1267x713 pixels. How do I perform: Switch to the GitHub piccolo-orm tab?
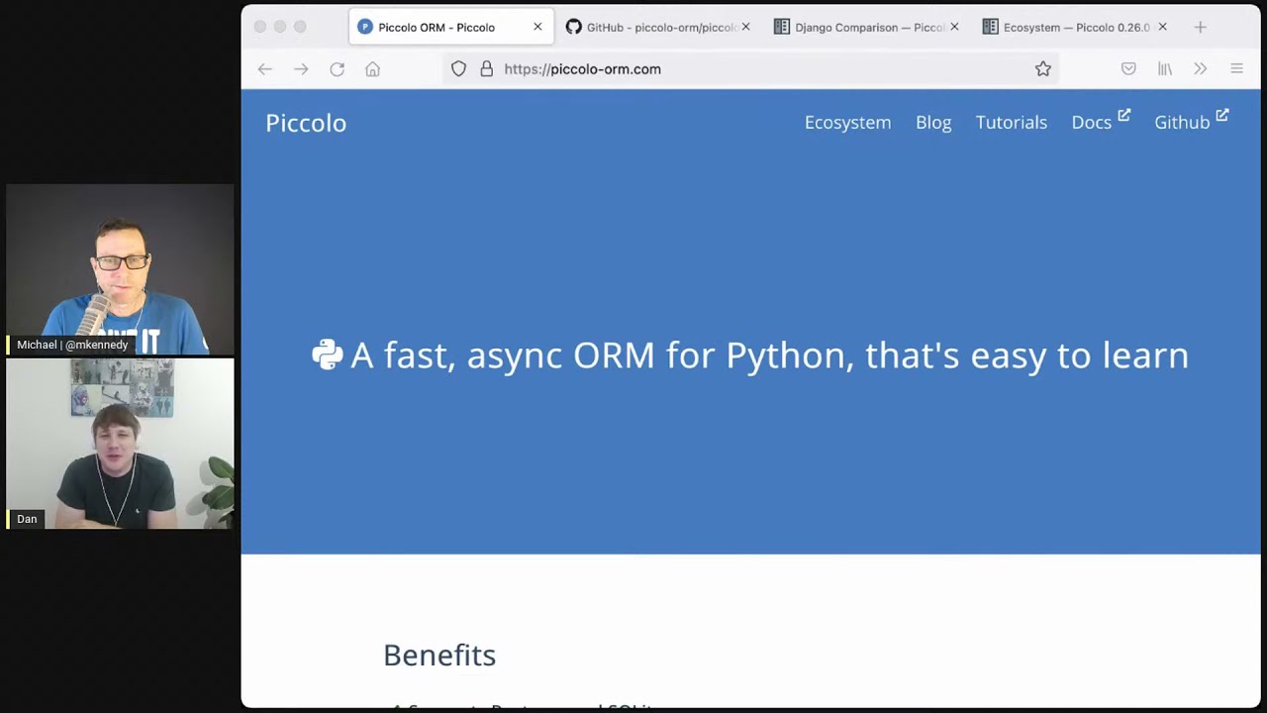pos(653,27)
